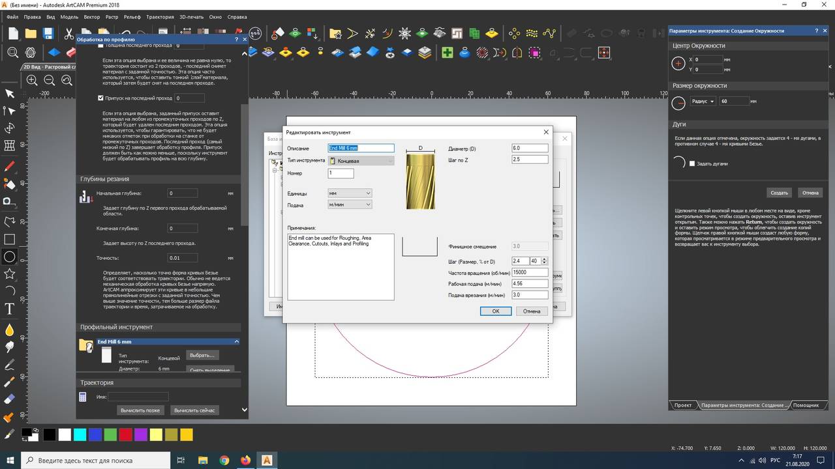Click the spiral square toolpath icon

457,33
